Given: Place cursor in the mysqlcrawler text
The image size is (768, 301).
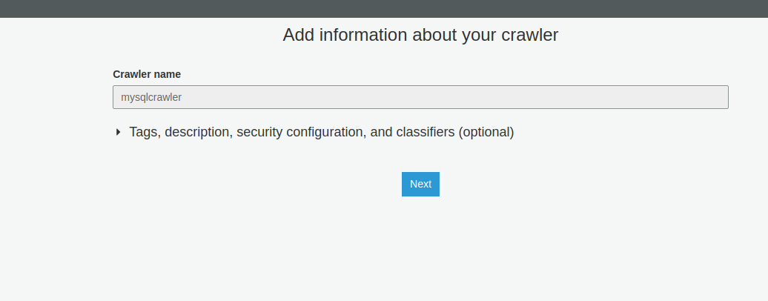Looking at the screenshot, I should (x=151, y=97).
